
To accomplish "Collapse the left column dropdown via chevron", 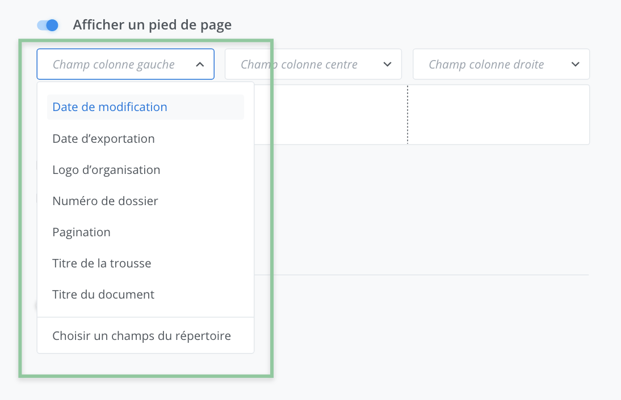I will 200,65.
